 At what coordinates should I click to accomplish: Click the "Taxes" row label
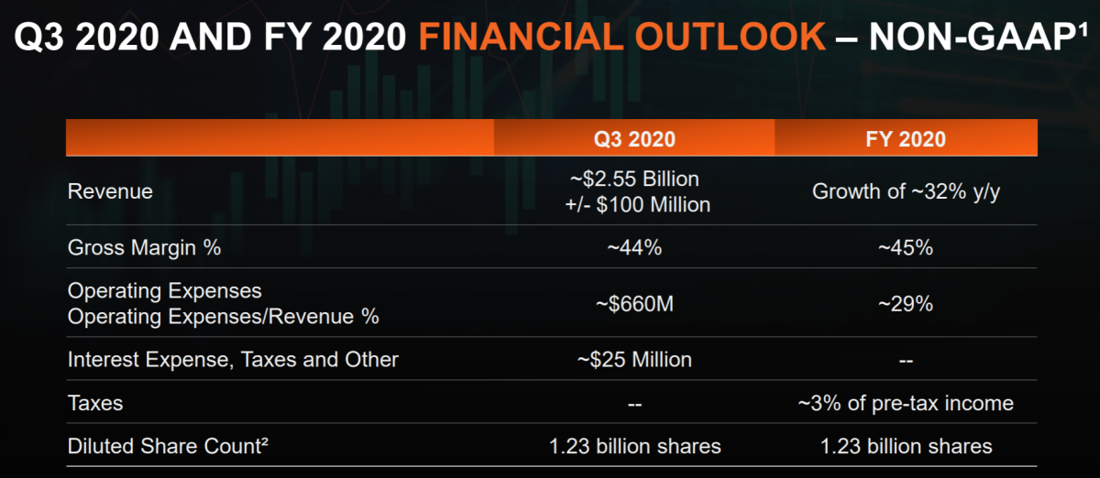click(x=95, y=403)
